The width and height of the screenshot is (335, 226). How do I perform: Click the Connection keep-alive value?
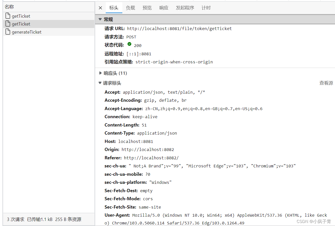pos(145,117)
